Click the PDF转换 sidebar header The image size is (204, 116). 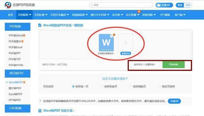coord(18,27)
